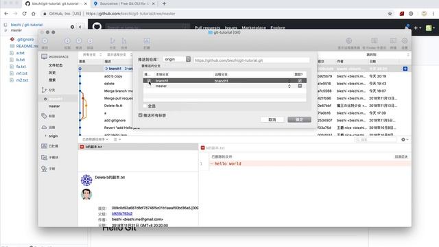This screenshot has width=439, height=247.
Task: Toggle the push all tags checkbox
Action: (x=140, y=115)
